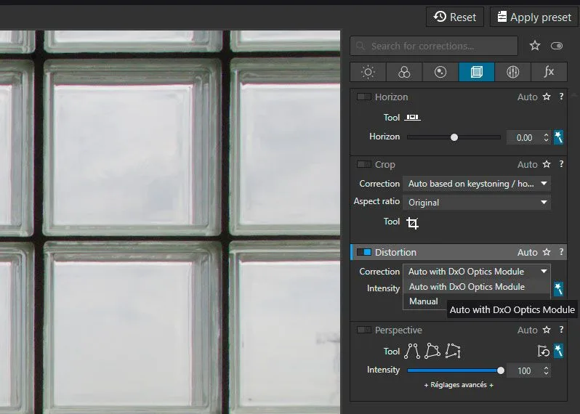The height and width of the screenshot is (414, 580).
Task: Select the force parallels perspective tool
Action: [x=412, y=352]
